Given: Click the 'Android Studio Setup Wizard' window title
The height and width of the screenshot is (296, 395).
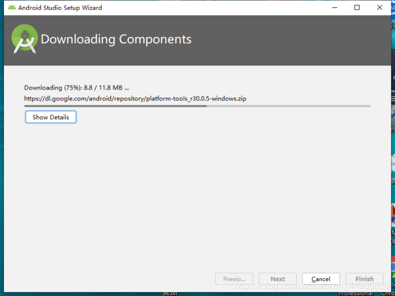Looking at the screenshot, I should [60, 8].
